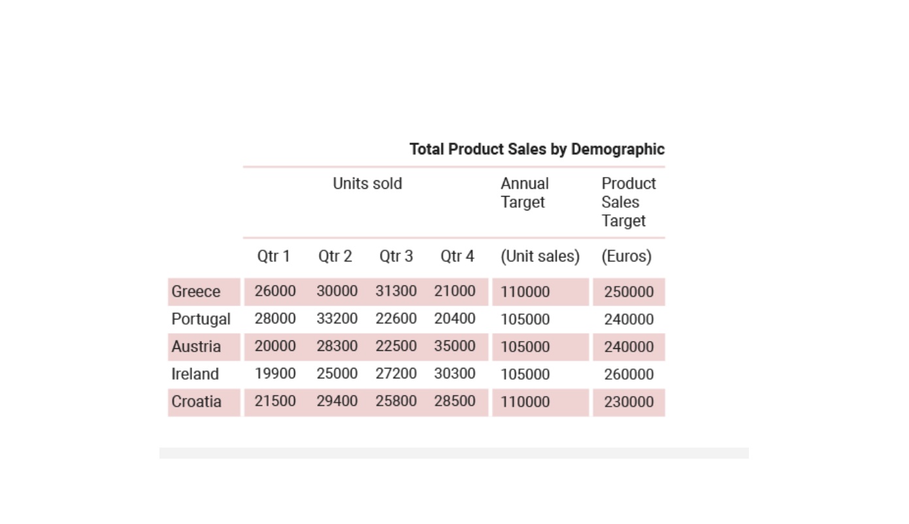909x524 pixels.
Task: Click Croatia Qtr 1 value 21500
Action: click(275, 401)
